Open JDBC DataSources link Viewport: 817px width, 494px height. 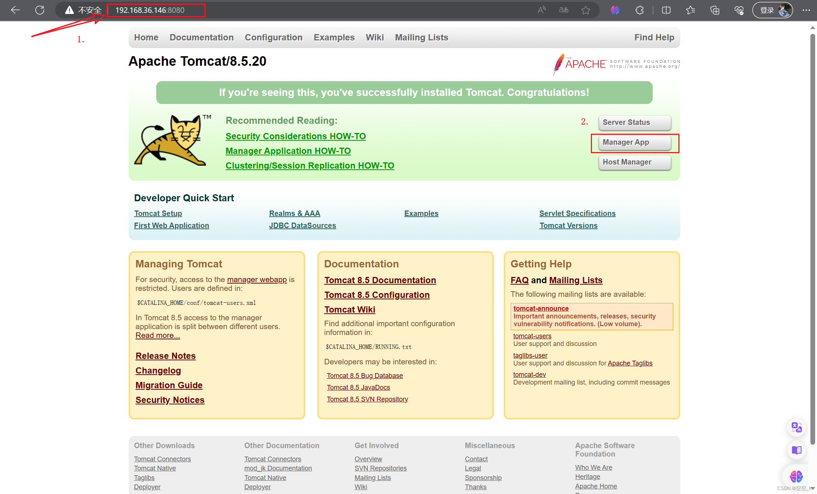pos(302,226)
